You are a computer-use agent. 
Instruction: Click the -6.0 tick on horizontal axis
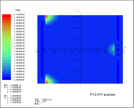[x=54, y=52]
